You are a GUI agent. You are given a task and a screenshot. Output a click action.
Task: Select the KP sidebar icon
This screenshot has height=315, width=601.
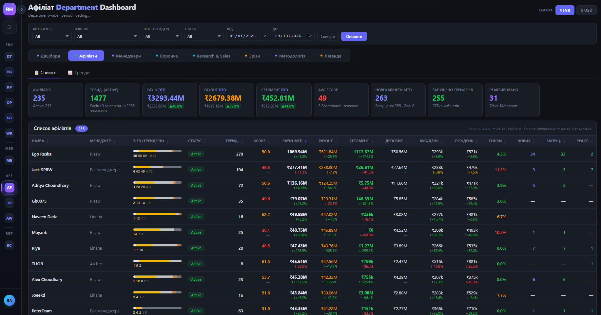(10, 87)
